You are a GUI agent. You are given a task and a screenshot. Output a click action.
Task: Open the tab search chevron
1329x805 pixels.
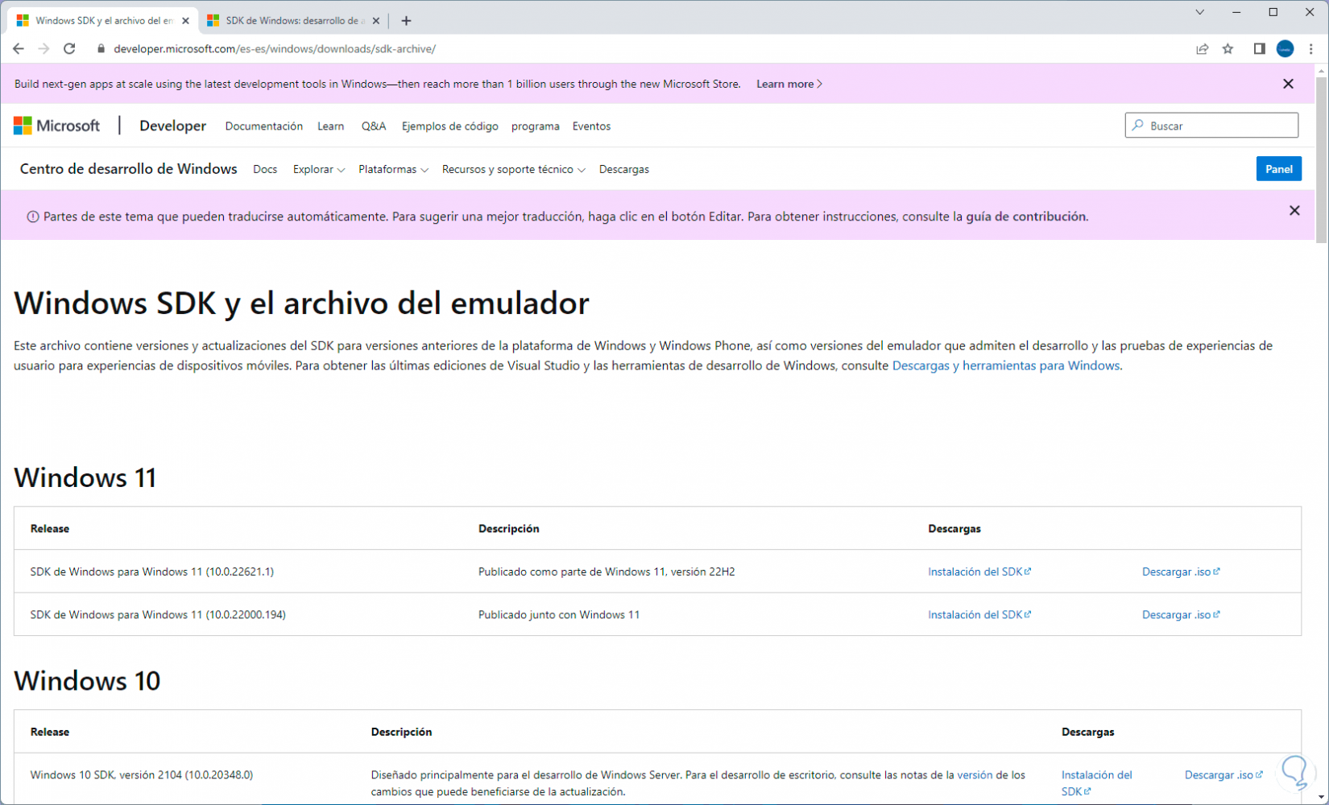click(x=1200, y=12)
